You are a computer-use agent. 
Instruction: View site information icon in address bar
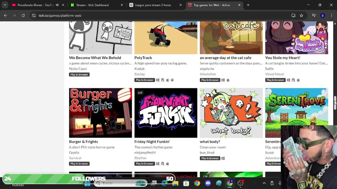click(x=34, y=15)
